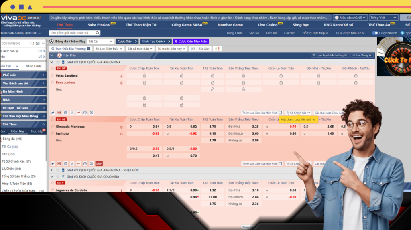Viewport: 411px width, 230px height.
Task: Click the refresh balance icon beside account ID
Action: [31, 43]
